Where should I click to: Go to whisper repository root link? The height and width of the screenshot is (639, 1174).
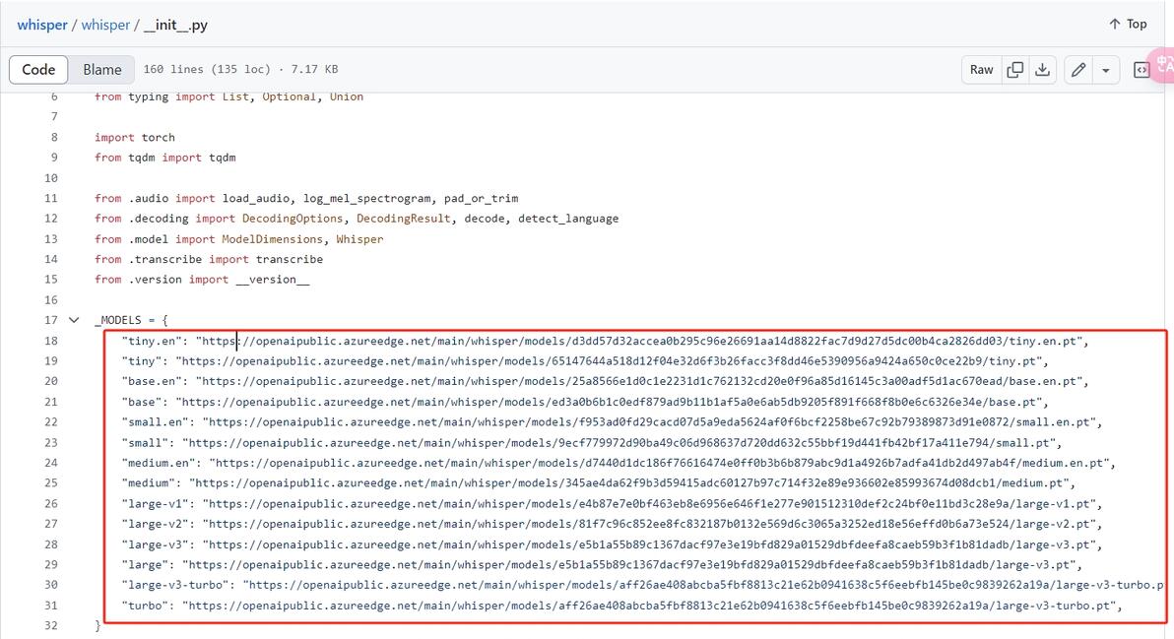tap(42, 25)
